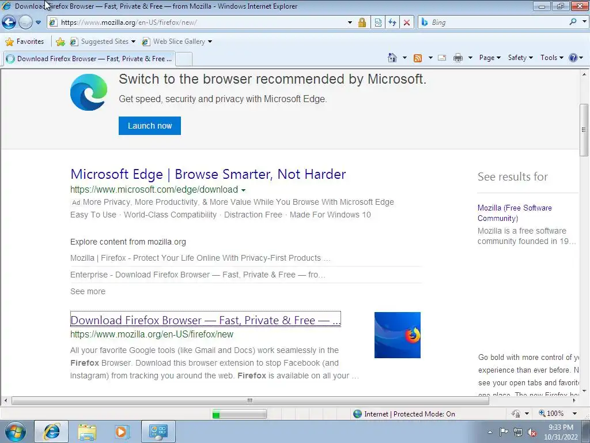The width and height of the screenshot is (590, 443).
Task: Click the Launch now button
Action: 150,126
